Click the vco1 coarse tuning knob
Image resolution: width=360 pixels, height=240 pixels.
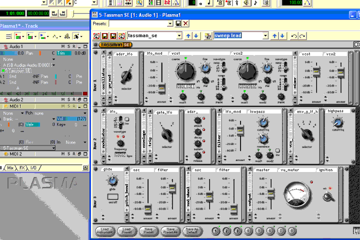(185, 71)
